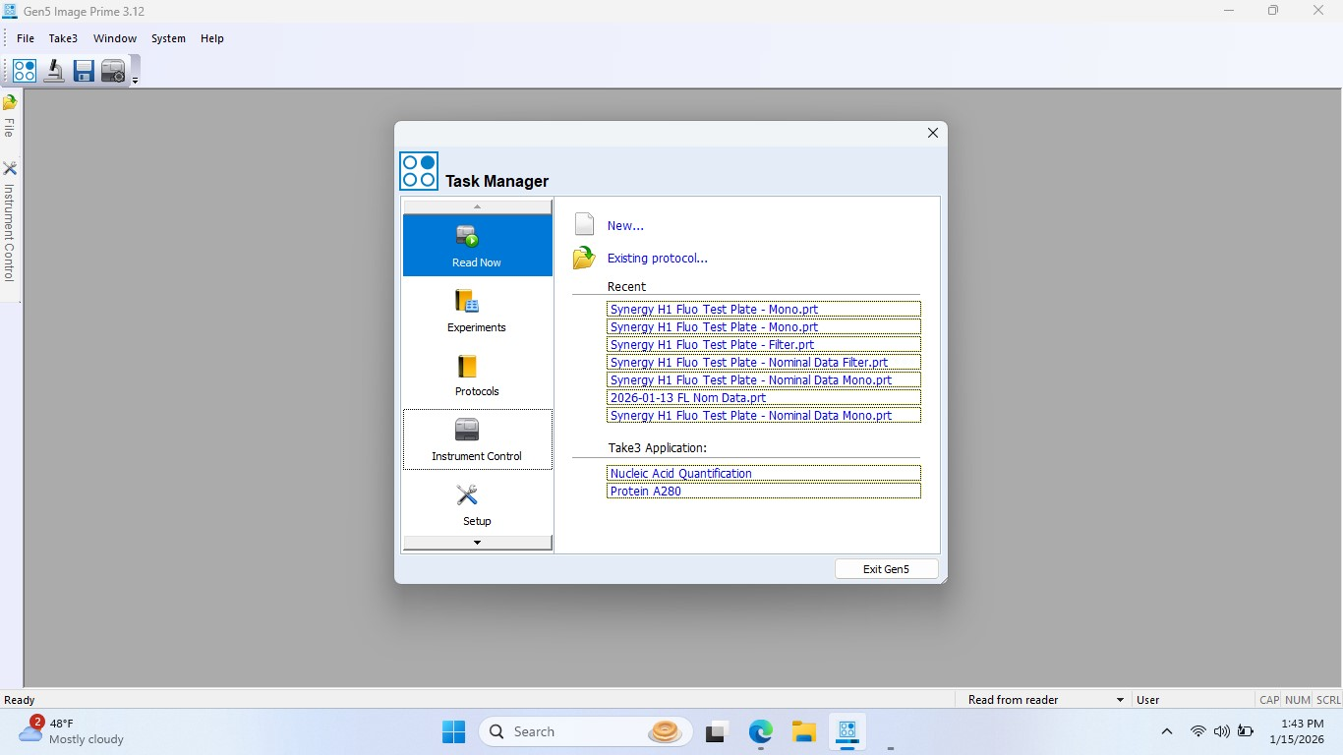Select Instrument Control in Task Manager sidebar
The image size is (1343, 755).
click(x=477, y=439)
